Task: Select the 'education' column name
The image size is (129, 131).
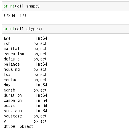Action: point(14,54)
